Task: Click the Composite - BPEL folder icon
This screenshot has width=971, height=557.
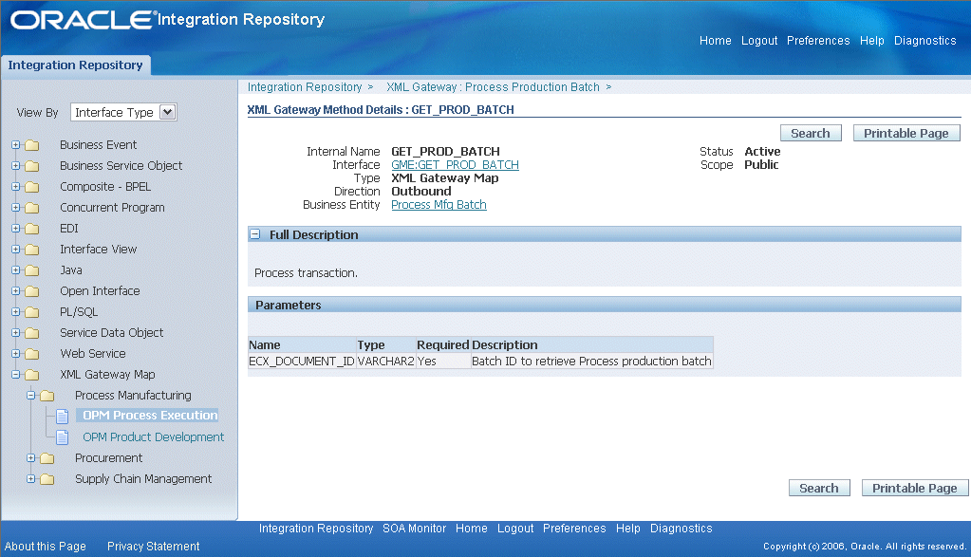Action: (x=32, y=187)
